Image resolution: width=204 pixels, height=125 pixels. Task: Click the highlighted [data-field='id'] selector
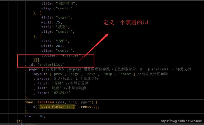coord(57,107)
